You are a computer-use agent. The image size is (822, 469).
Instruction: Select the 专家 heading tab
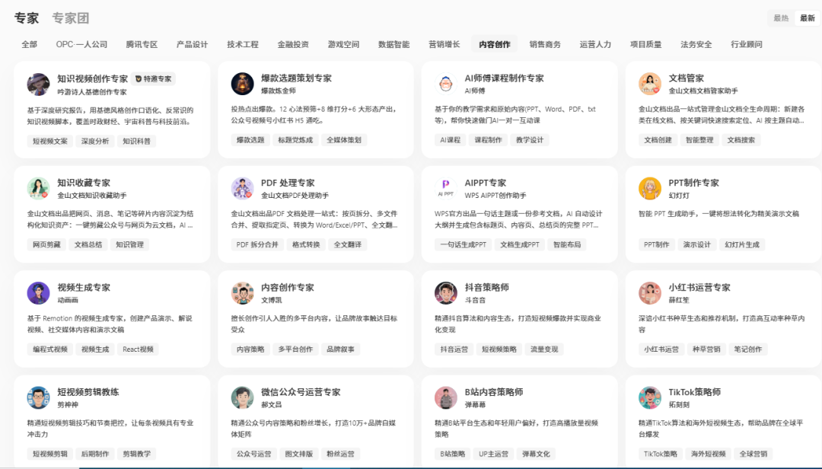(26, 18)
